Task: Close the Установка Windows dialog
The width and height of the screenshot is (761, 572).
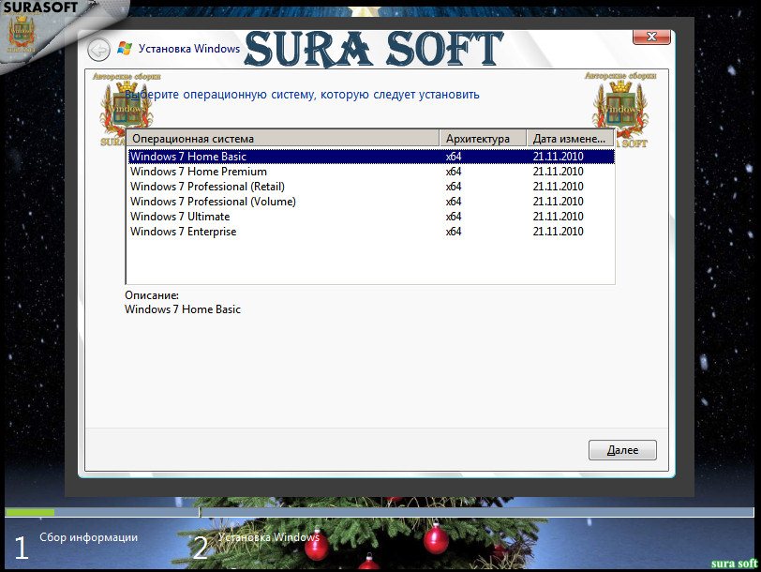Action: point(651,37)
